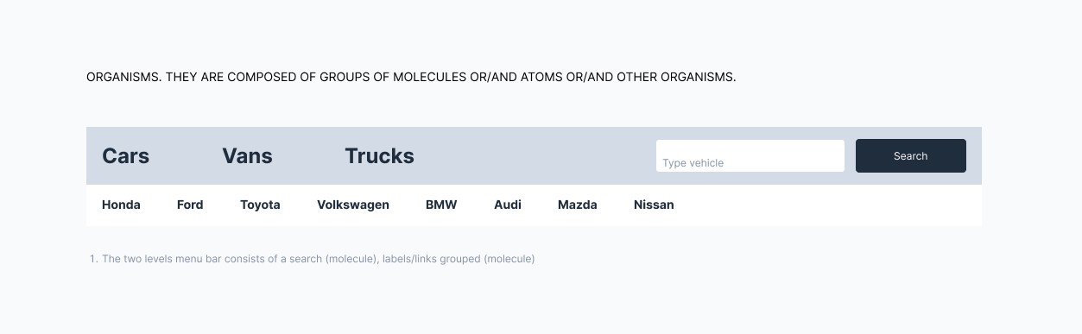1082x334 pixels.
Task: Select Mazda from the brand list
Action: tap(578, 205)
